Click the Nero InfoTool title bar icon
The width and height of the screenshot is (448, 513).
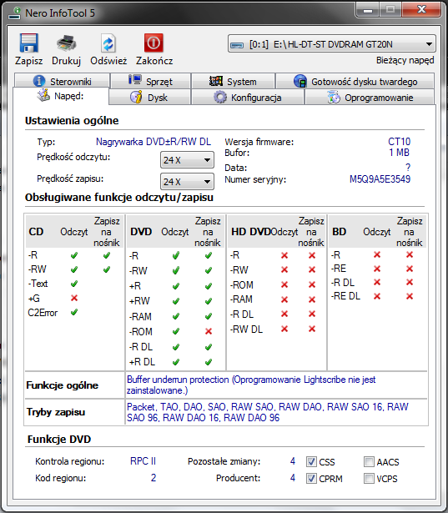14,13
